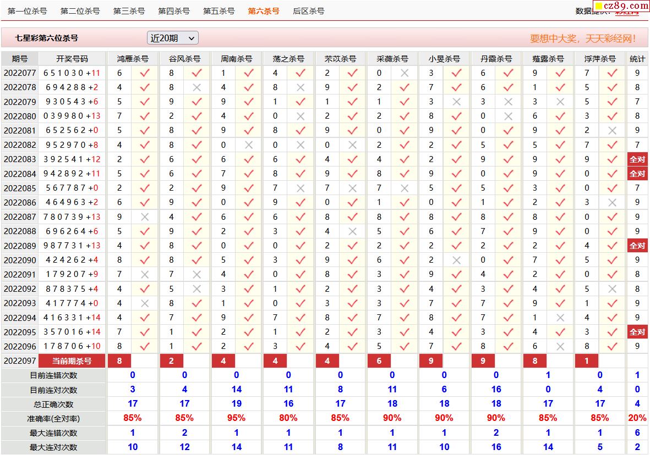Image resolution: width=650 pixels, height=455 pixels.
Task: Click the X mark for 小旻杀号 in row 2022079
Action: click(x=456, y=102)
